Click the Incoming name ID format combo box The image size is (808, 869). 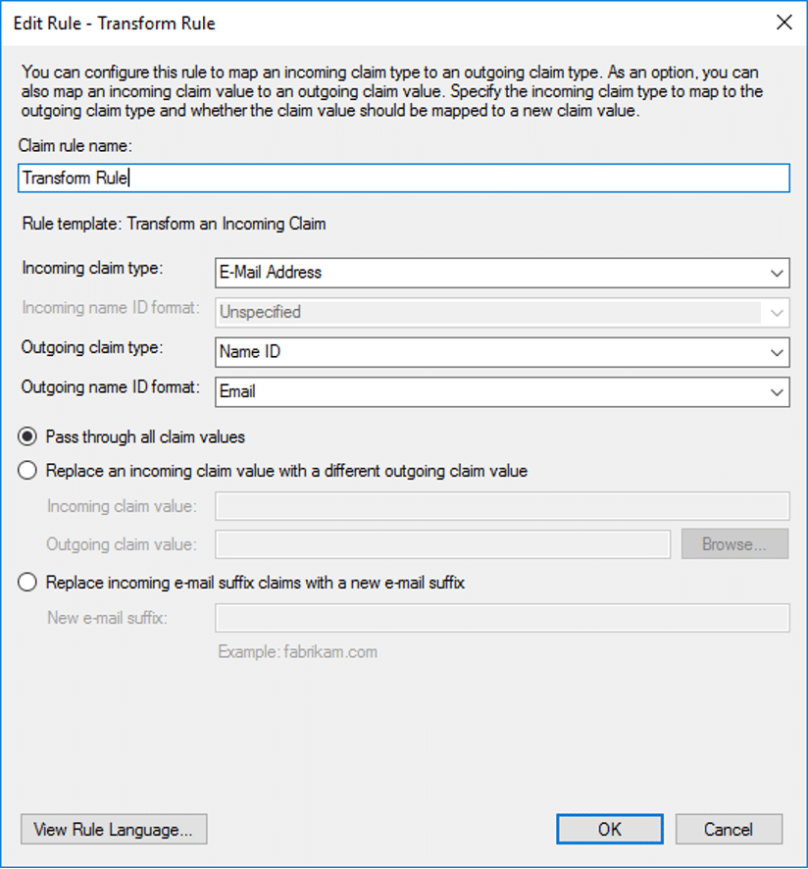pos(490,312)
